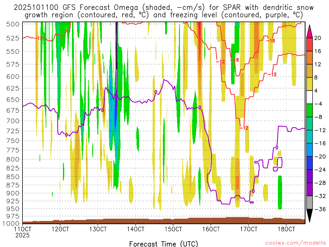Screen dimensions: 329x247
Task: Click the 500 pressure level label
Action: (x=13, y=24)
